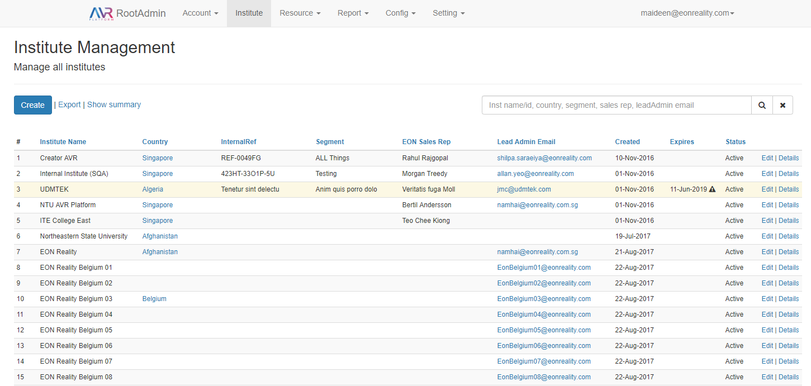Click the Institute Management page heading
811x386 pixels.
94,47
